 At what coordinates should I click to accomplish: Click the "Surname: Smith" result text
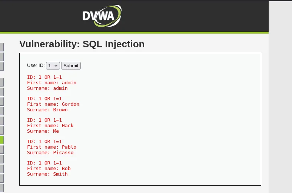click(x=47, y=174)
